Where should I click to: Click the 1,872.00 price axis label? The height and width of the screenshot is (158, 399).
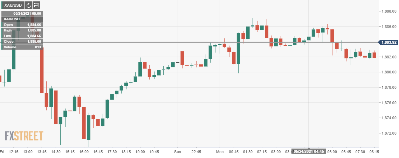pos(390,133)
